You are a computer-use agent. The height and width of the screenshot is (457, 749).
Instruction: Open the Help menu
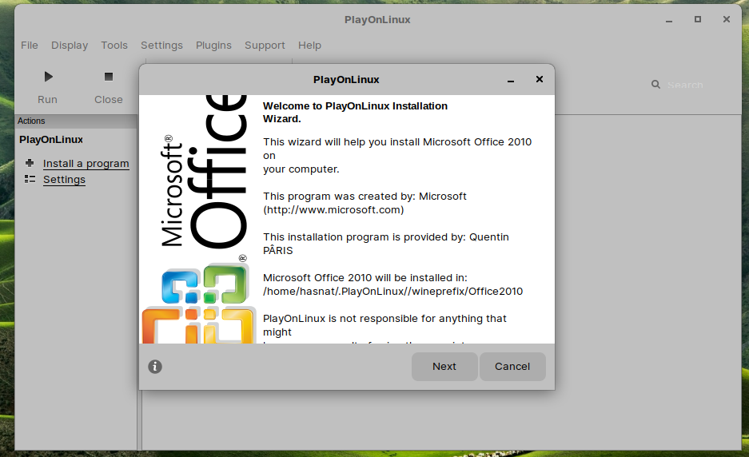pos(309,46)
